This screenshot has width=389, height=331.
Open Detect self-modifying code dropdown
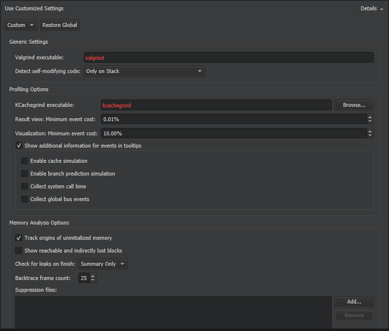144,72
